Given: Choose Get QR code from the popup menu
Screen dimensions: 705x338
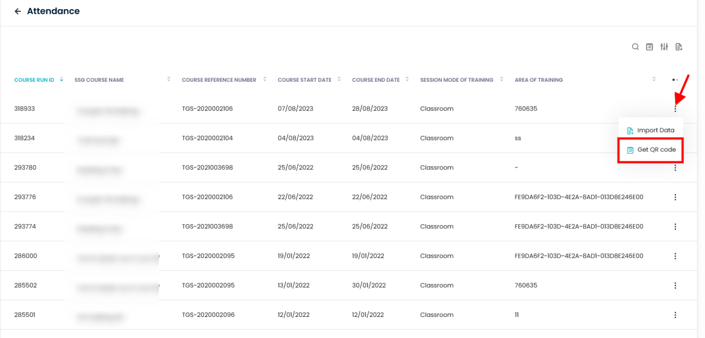Looking at the screenshot, I should tap(651, 150).
